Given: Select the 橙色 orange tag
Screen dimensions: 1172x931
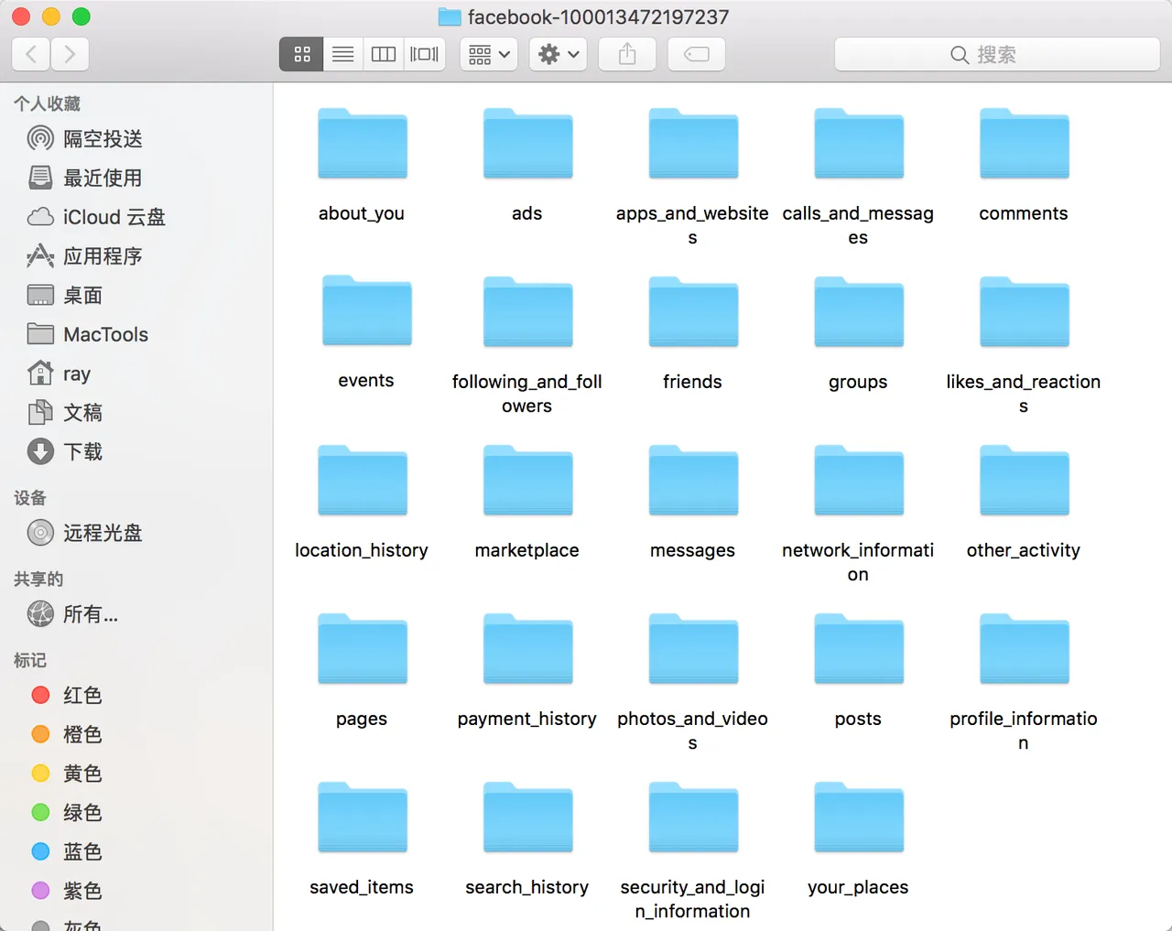Looking at the screenshot, I should (136, 734).
